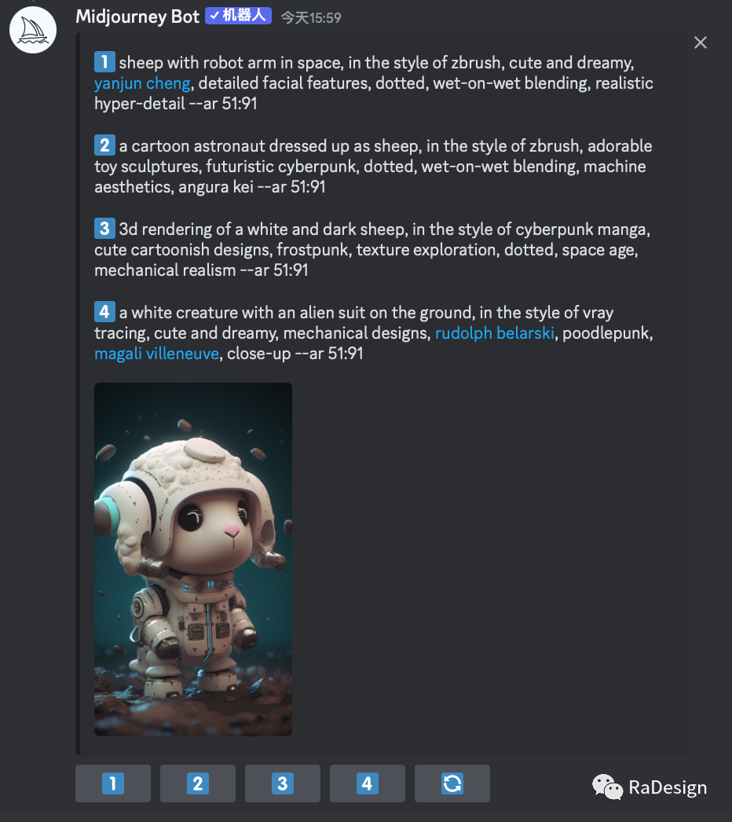Click the Midjourney Bot sailboat avatar

click(x=33, y=29)
